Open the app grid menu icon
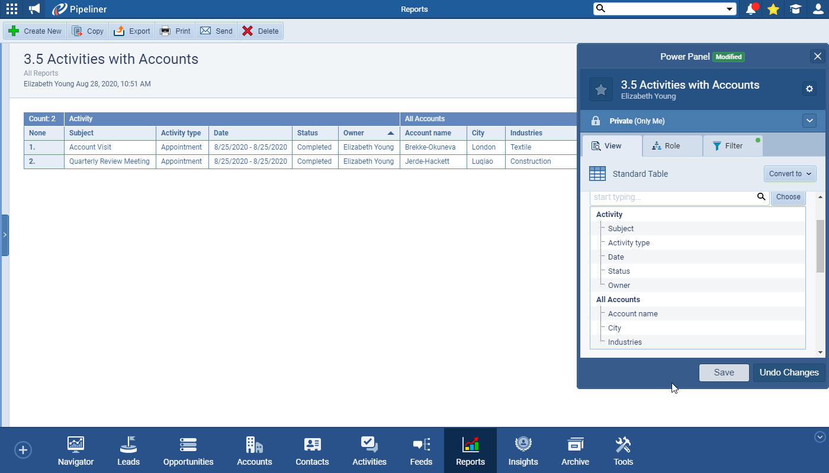 11,9
